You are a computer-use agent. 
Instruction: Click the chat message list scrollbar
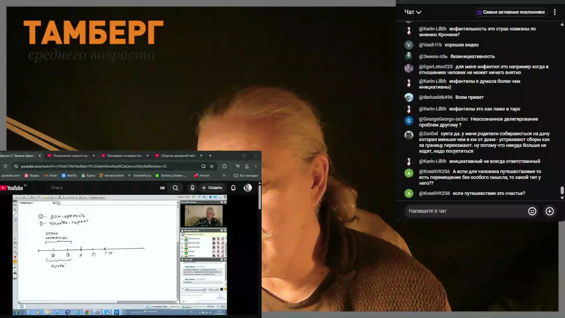(x=562, y=190)
